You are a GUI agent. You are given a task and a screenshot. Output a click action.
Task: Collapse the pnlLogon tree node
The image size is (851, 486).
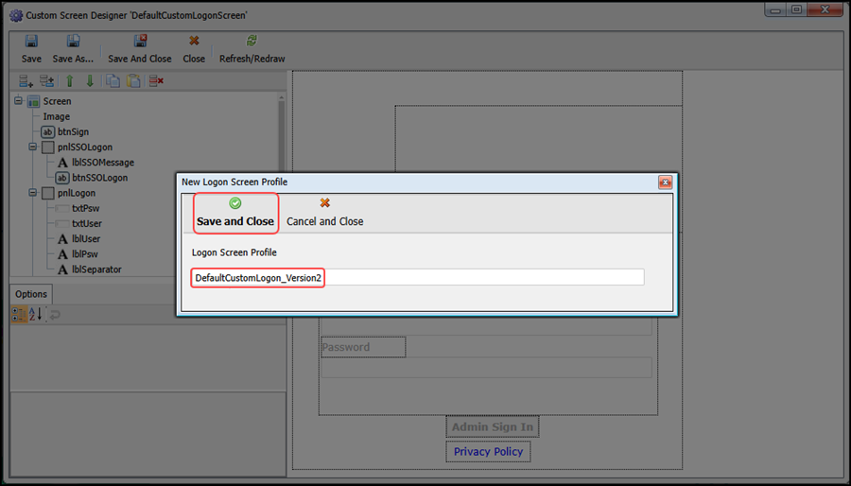(x=33, y=193)
